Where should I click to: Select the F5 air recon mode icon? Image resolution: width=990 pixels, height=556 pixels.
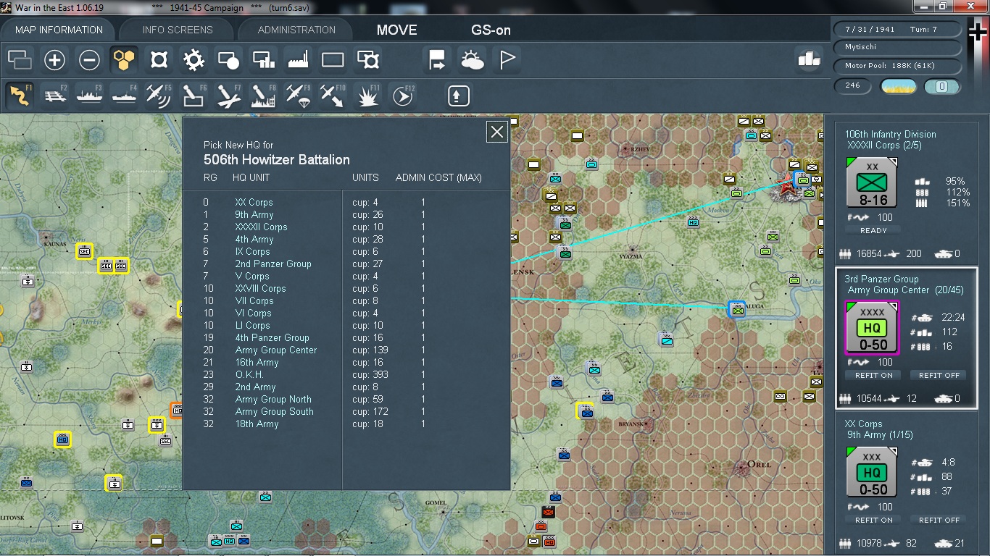(x=159, y=95)
